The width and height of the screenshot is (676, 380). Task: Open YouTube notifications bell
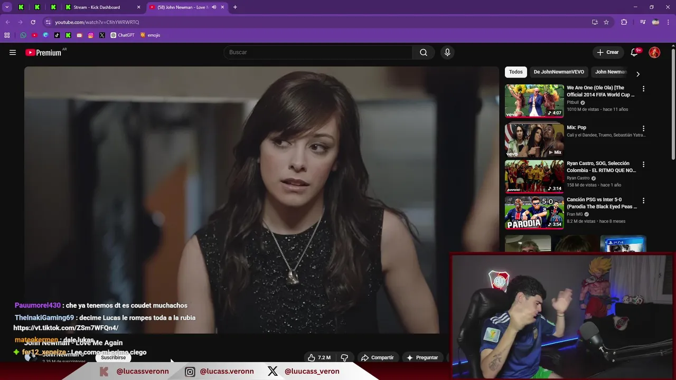[x=635, y=52]
